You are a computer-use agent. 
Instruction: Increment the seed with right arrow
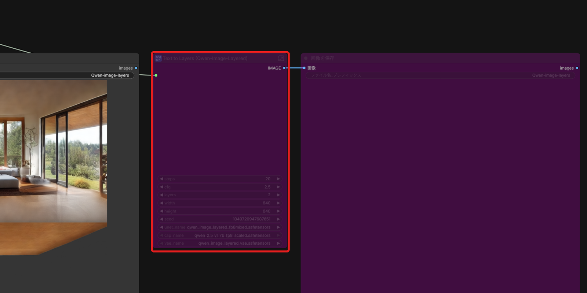coord(278,219)
